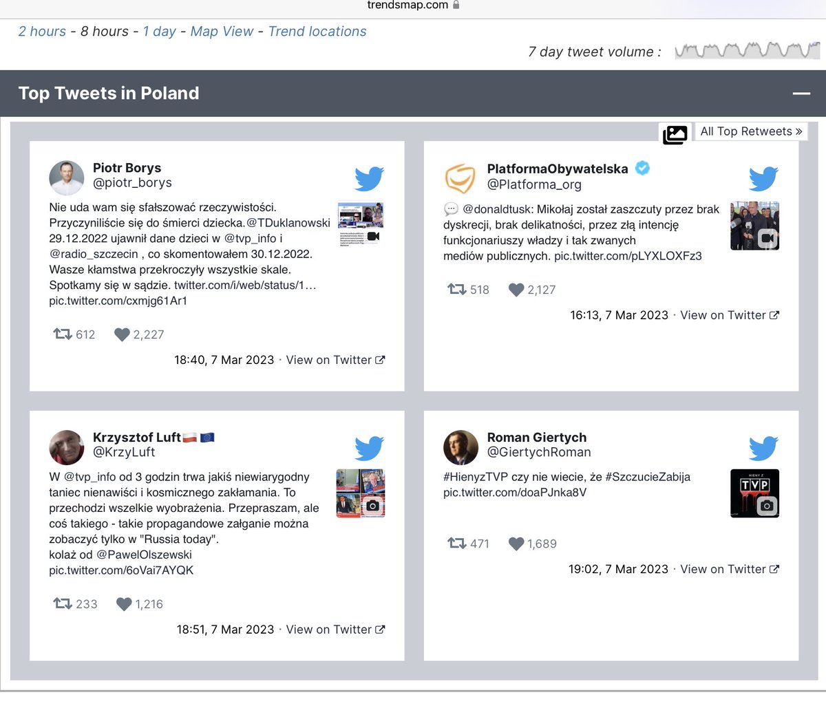Click heart icon on Krzysztof Luft tweet
826x708 pixels.
(x=124, y=604)
